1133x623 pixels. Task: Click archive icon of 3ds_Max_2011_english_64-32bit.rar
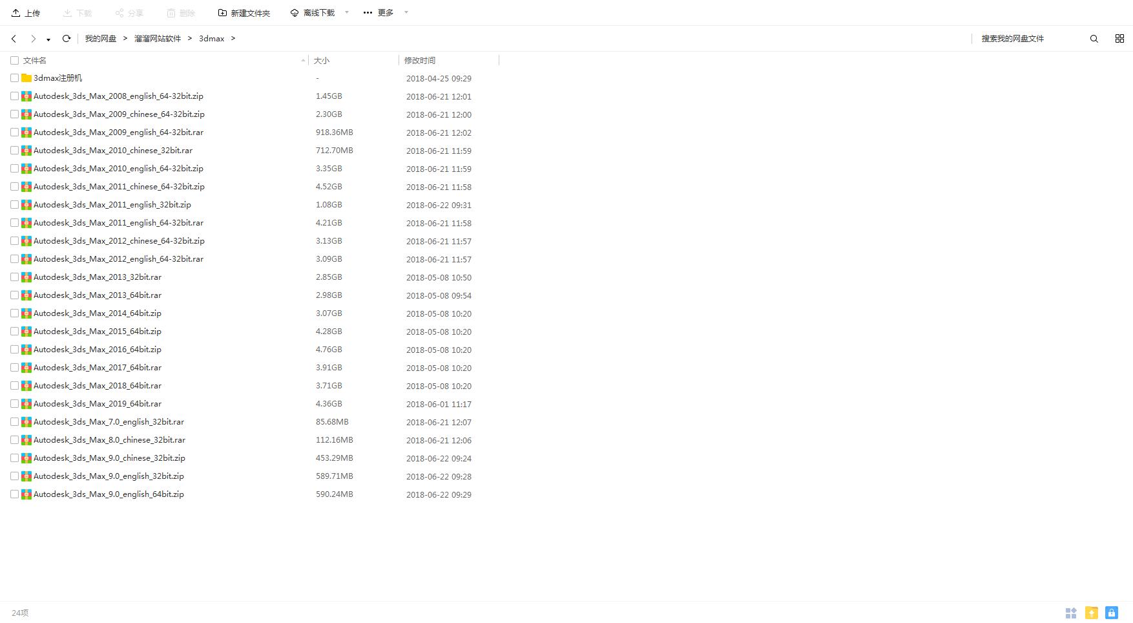[x=26, y=223]
